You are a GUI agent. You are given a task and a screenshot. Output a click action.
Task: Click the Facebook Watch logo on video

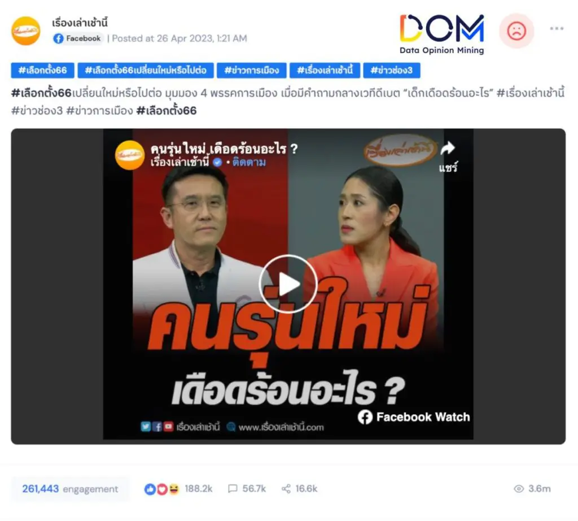(414, 417)
